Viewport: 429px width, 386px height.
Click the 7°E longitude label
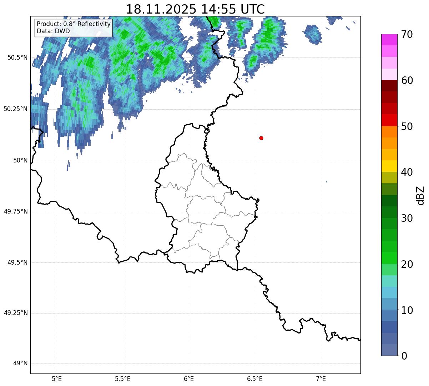(x=321, y=379)
